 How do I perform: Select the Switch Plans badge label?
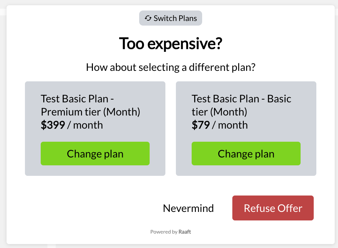coord(171,18)
